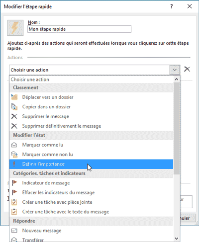Click the 'Déplacer vers un dossier' folder icon
The width and height of the screenshot is (199, 242).
click(x=14, y=97)
